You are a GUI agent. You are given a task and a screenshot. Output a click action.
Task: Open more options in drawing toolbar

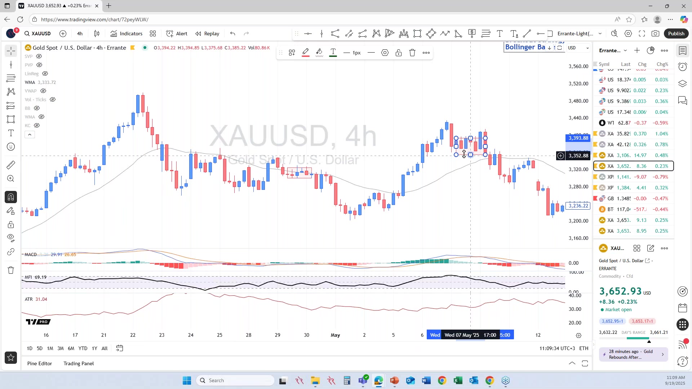(426, 53)
